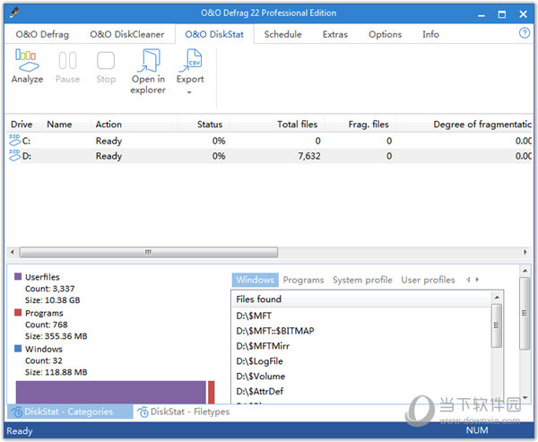This screenshot has width=538, height=442.
Task: Click the NUM indicator in status bar
Action: (x=477, y=430)
